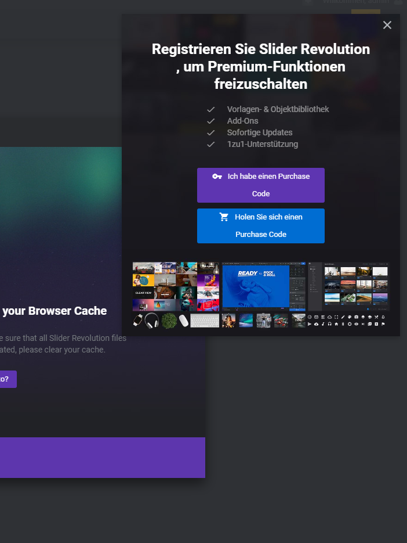Click the 'Ich habe einen Purchase Code' button
The image size is (407, 543).
pos(261,185)
